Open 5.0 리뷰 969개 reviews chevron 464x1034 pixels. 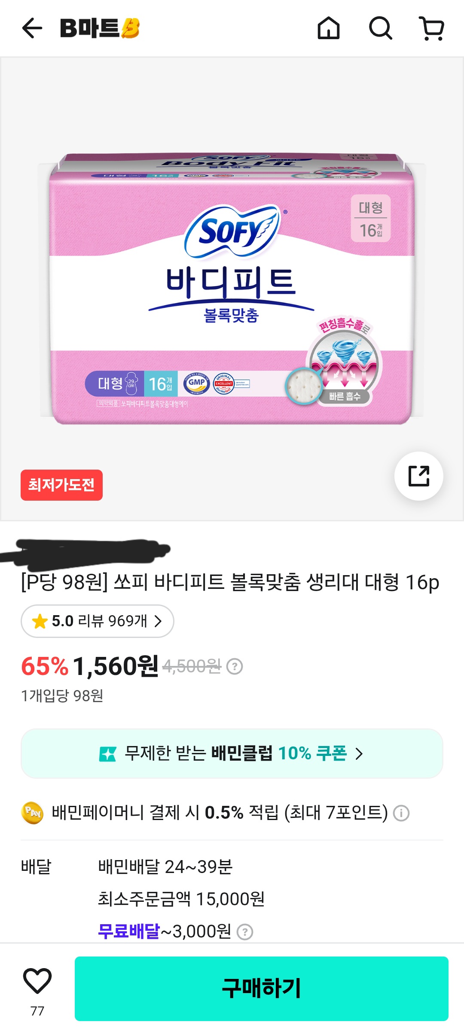point(98,621)
